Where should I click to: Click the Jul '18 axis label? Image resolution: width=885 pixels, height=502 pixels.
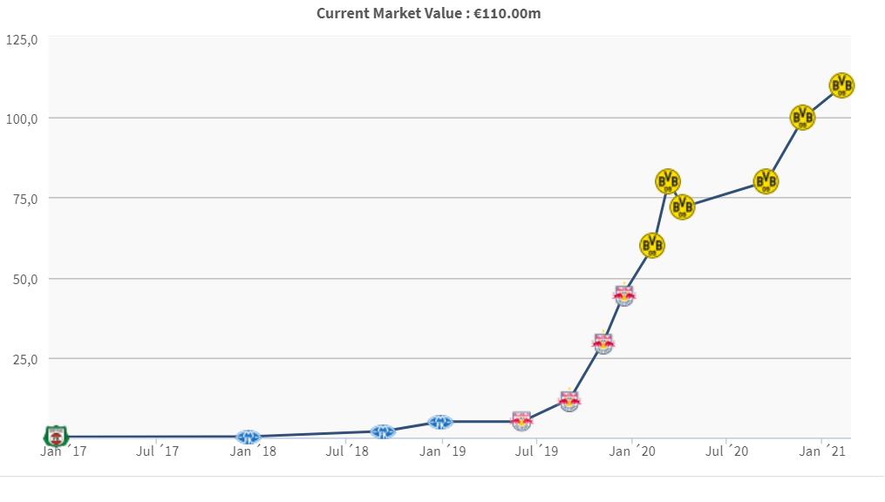(348, 451)
